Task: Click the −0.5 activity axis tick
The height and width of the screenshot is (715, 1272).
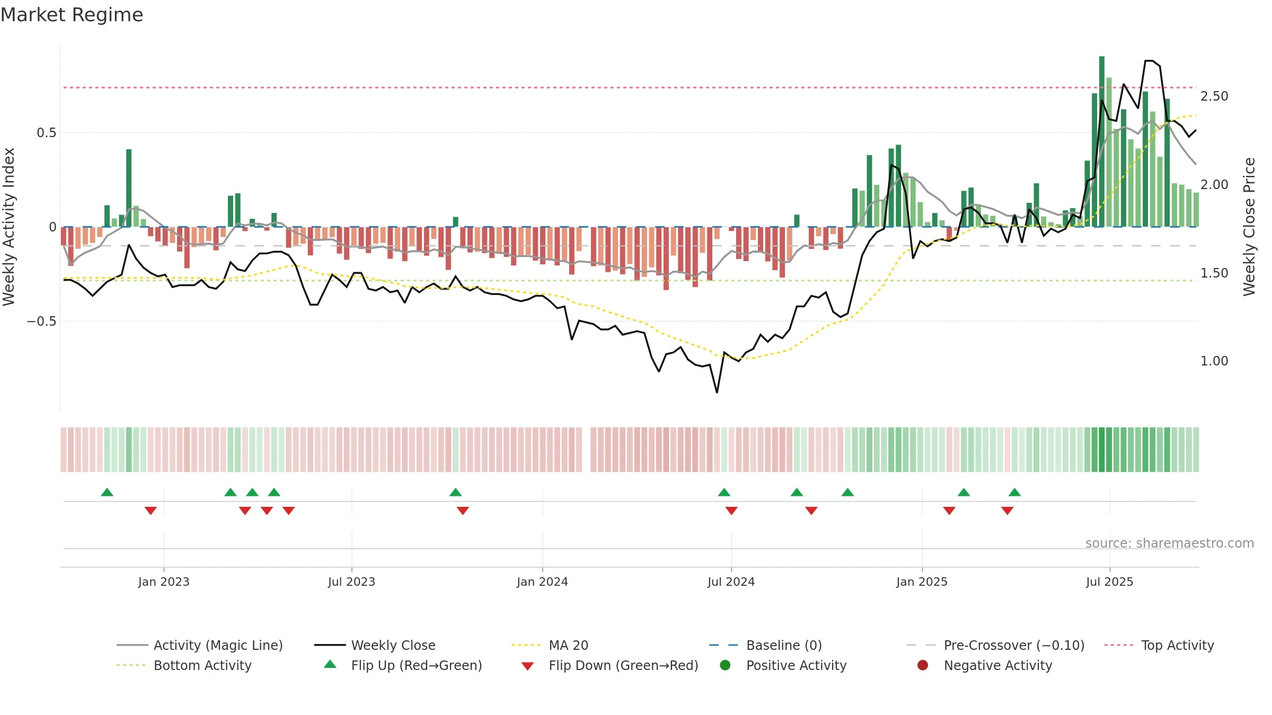Action: pyautogui.click(x=42, y=321)
